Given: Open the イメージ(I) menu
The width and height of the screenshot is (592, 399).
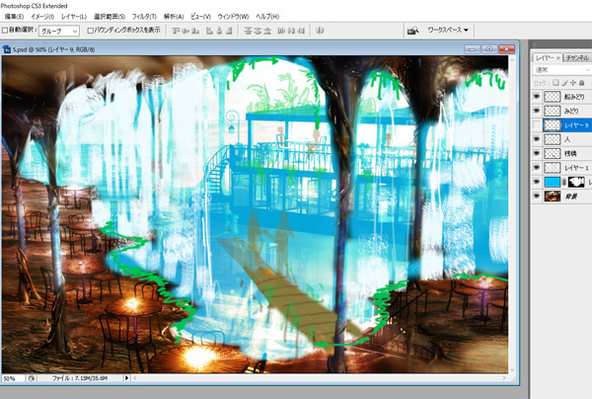Looking at the screenshot, I should click(42, 17).
